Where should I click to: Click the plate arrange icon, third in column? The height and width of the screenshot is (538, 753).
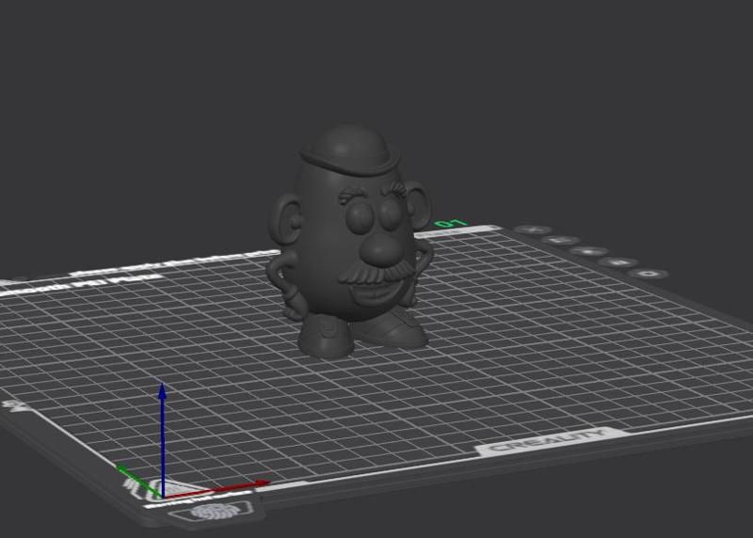588,251
